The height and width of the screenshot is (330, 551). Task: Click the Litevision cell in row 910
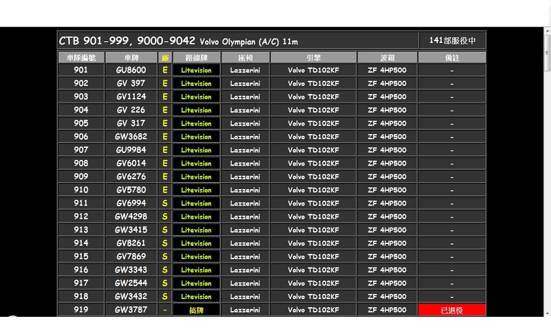(196, 190)
